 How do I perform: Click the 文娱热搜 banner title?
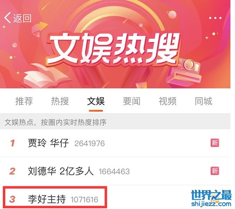(x=114, y=49)
